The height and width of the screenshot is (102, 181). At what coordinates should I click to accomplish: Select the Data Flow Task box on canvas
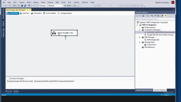click(64, 33)
